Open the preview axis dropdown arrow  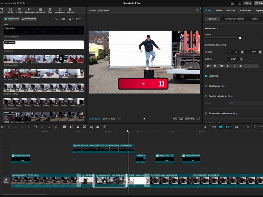click(240, 127)
